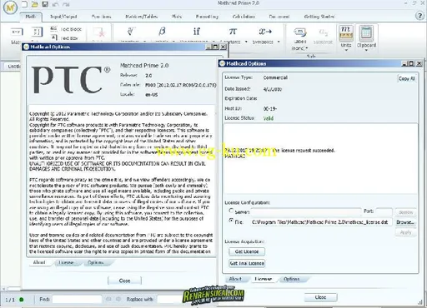Expand the Labels dropdown arrow
Screen dimensions: 427x308
tap(307, 48)
